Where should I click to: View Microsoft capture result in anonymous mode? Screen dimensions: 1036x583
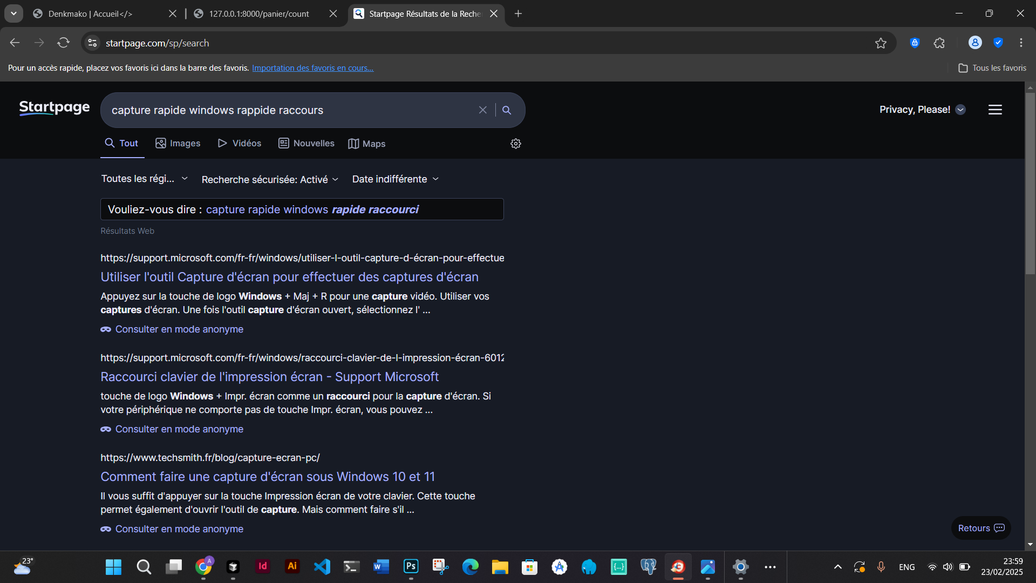tap(172, 329)
